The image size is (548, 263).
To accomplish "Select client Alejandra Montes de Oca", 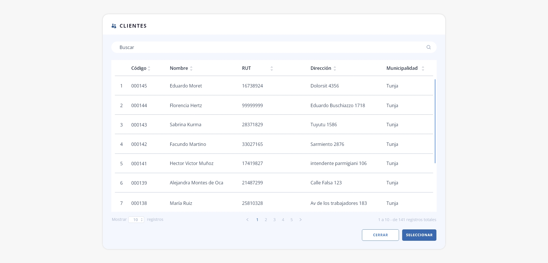I will click(196, 183).
